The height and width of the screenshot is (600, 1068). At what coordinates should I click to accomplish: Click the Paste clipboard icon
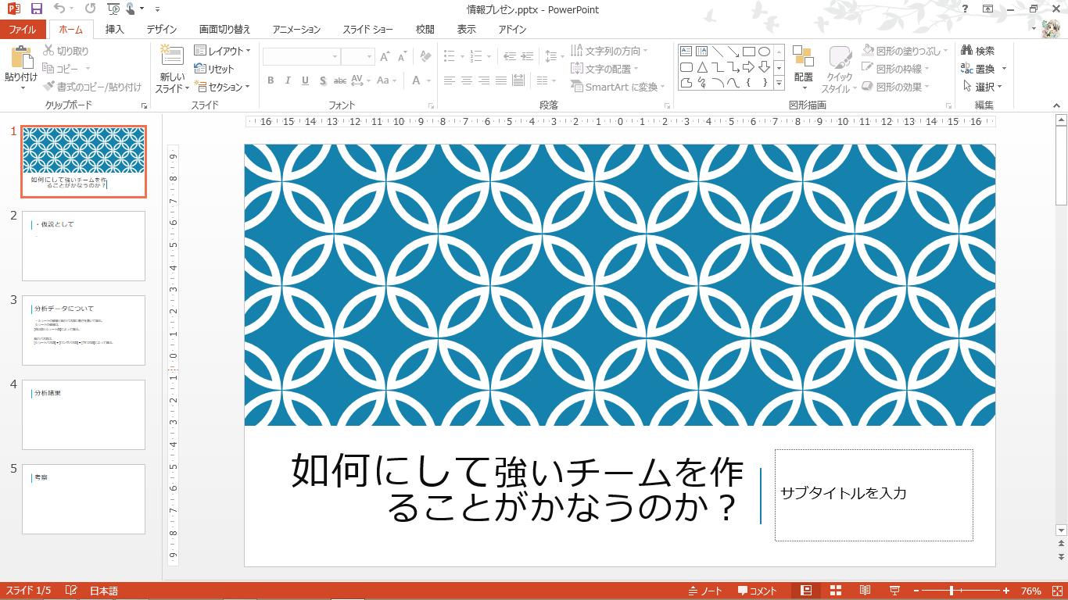[x=21, y=59]
